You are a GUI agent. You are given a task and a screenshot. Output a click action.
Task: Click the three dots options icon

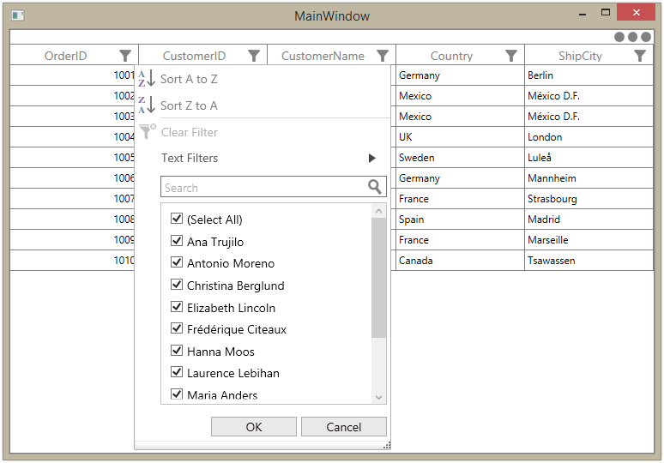tap(632, 37)
